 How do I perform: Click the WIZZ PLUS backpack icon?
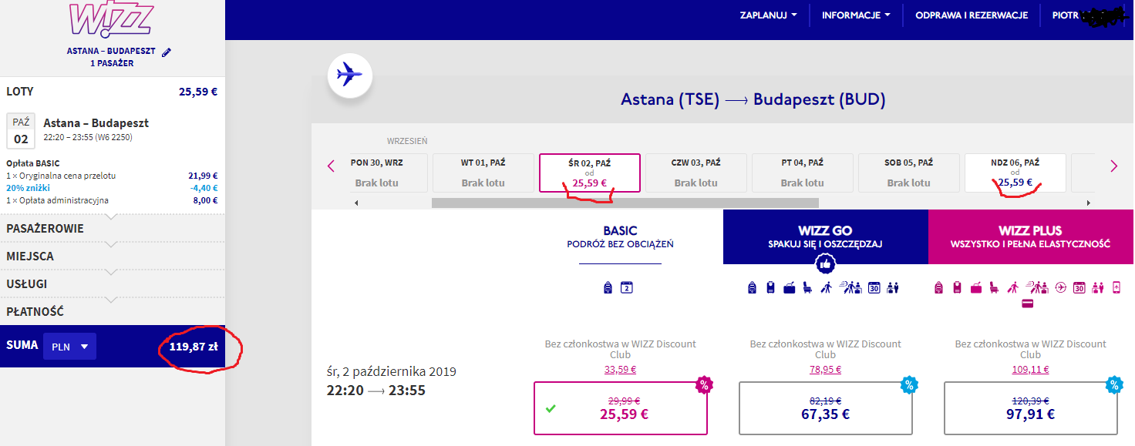(x=938, y=287)
